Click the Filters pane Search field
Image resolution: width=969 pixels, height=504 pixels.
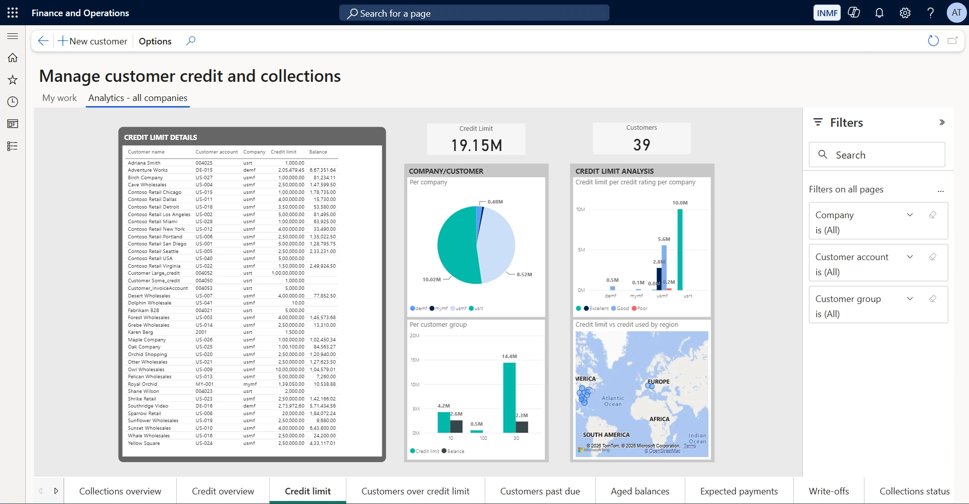[877, 155]
